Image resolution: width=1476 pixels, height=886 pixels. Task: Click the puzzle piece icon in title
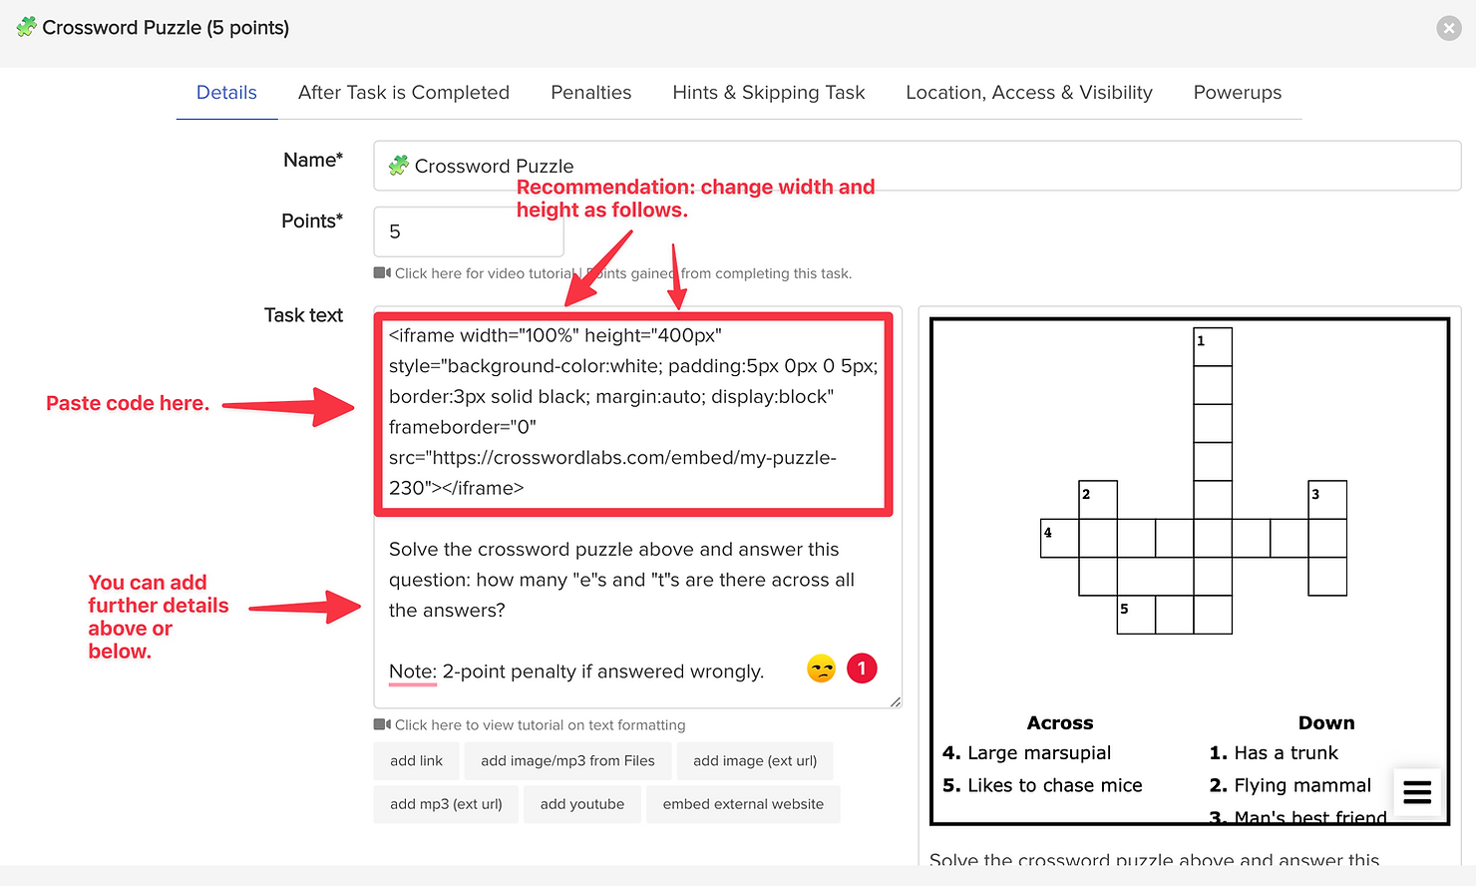(27, 27)
